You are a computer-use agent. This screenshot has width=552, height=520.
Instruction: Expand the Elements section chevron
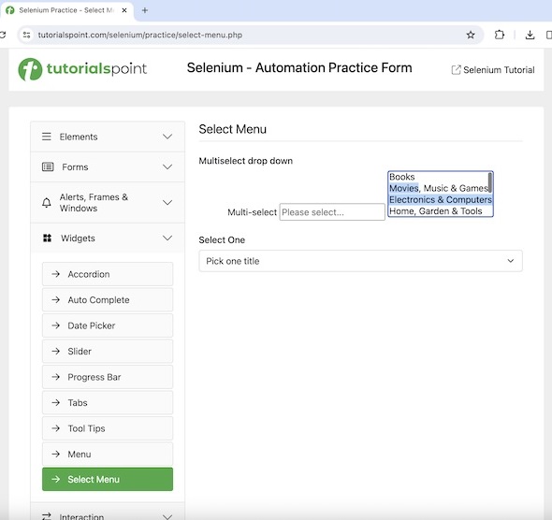[167, 137]
